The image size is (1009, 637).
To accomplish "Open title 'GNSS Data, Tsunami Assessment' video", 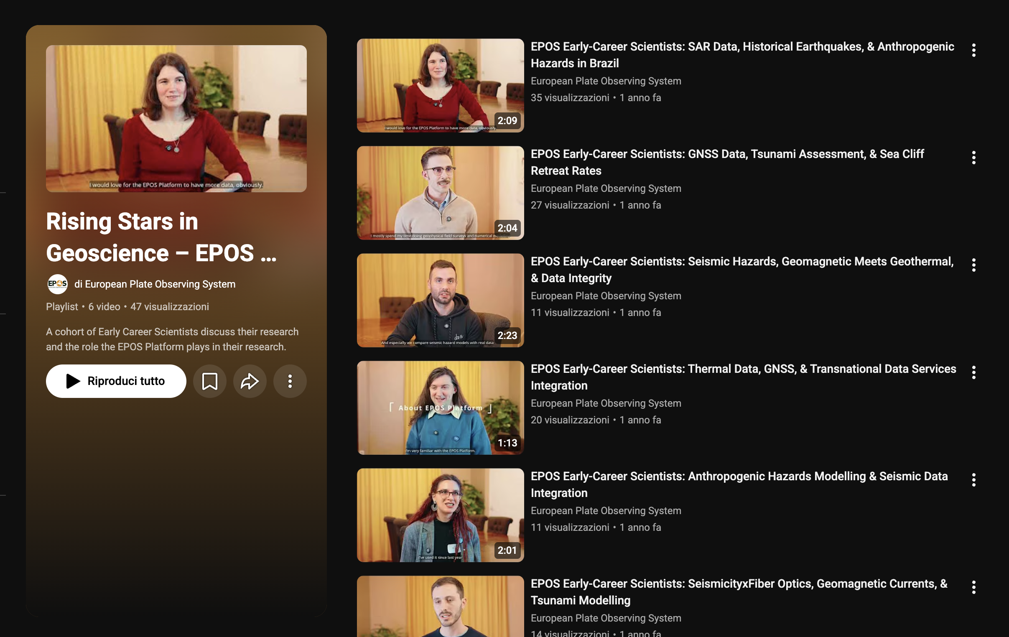I will coord(727,162).
